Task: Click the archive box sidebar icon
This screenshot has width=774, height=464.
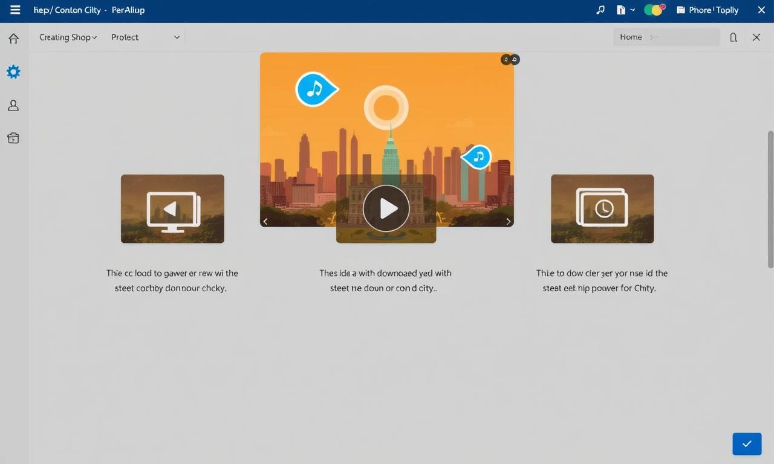Action: point(13,138)
